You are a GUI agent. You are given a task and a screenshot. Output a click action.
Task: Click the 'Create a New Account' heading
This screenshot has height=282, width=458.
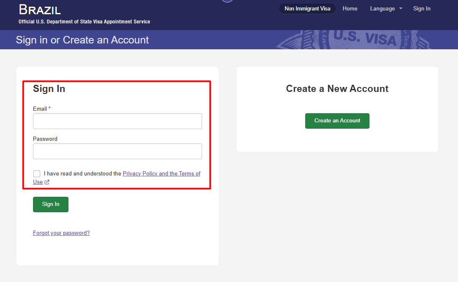point(337,89)
